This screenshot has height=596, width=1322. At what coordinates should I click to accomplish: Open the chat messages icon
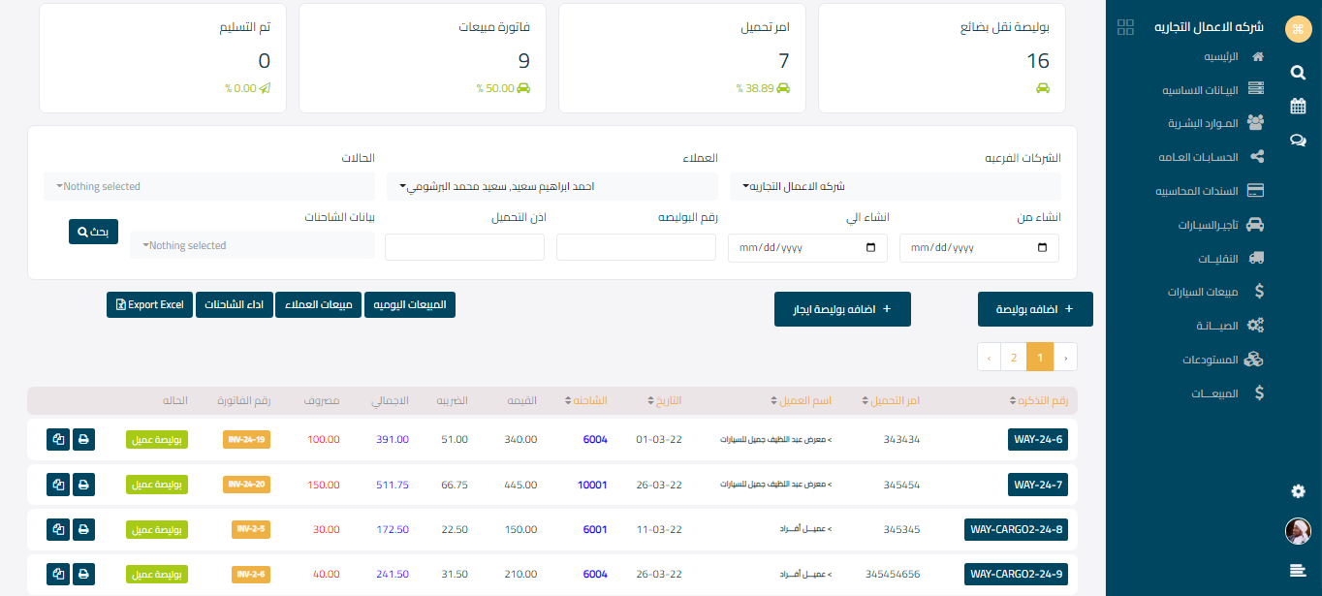[1298, 141]
